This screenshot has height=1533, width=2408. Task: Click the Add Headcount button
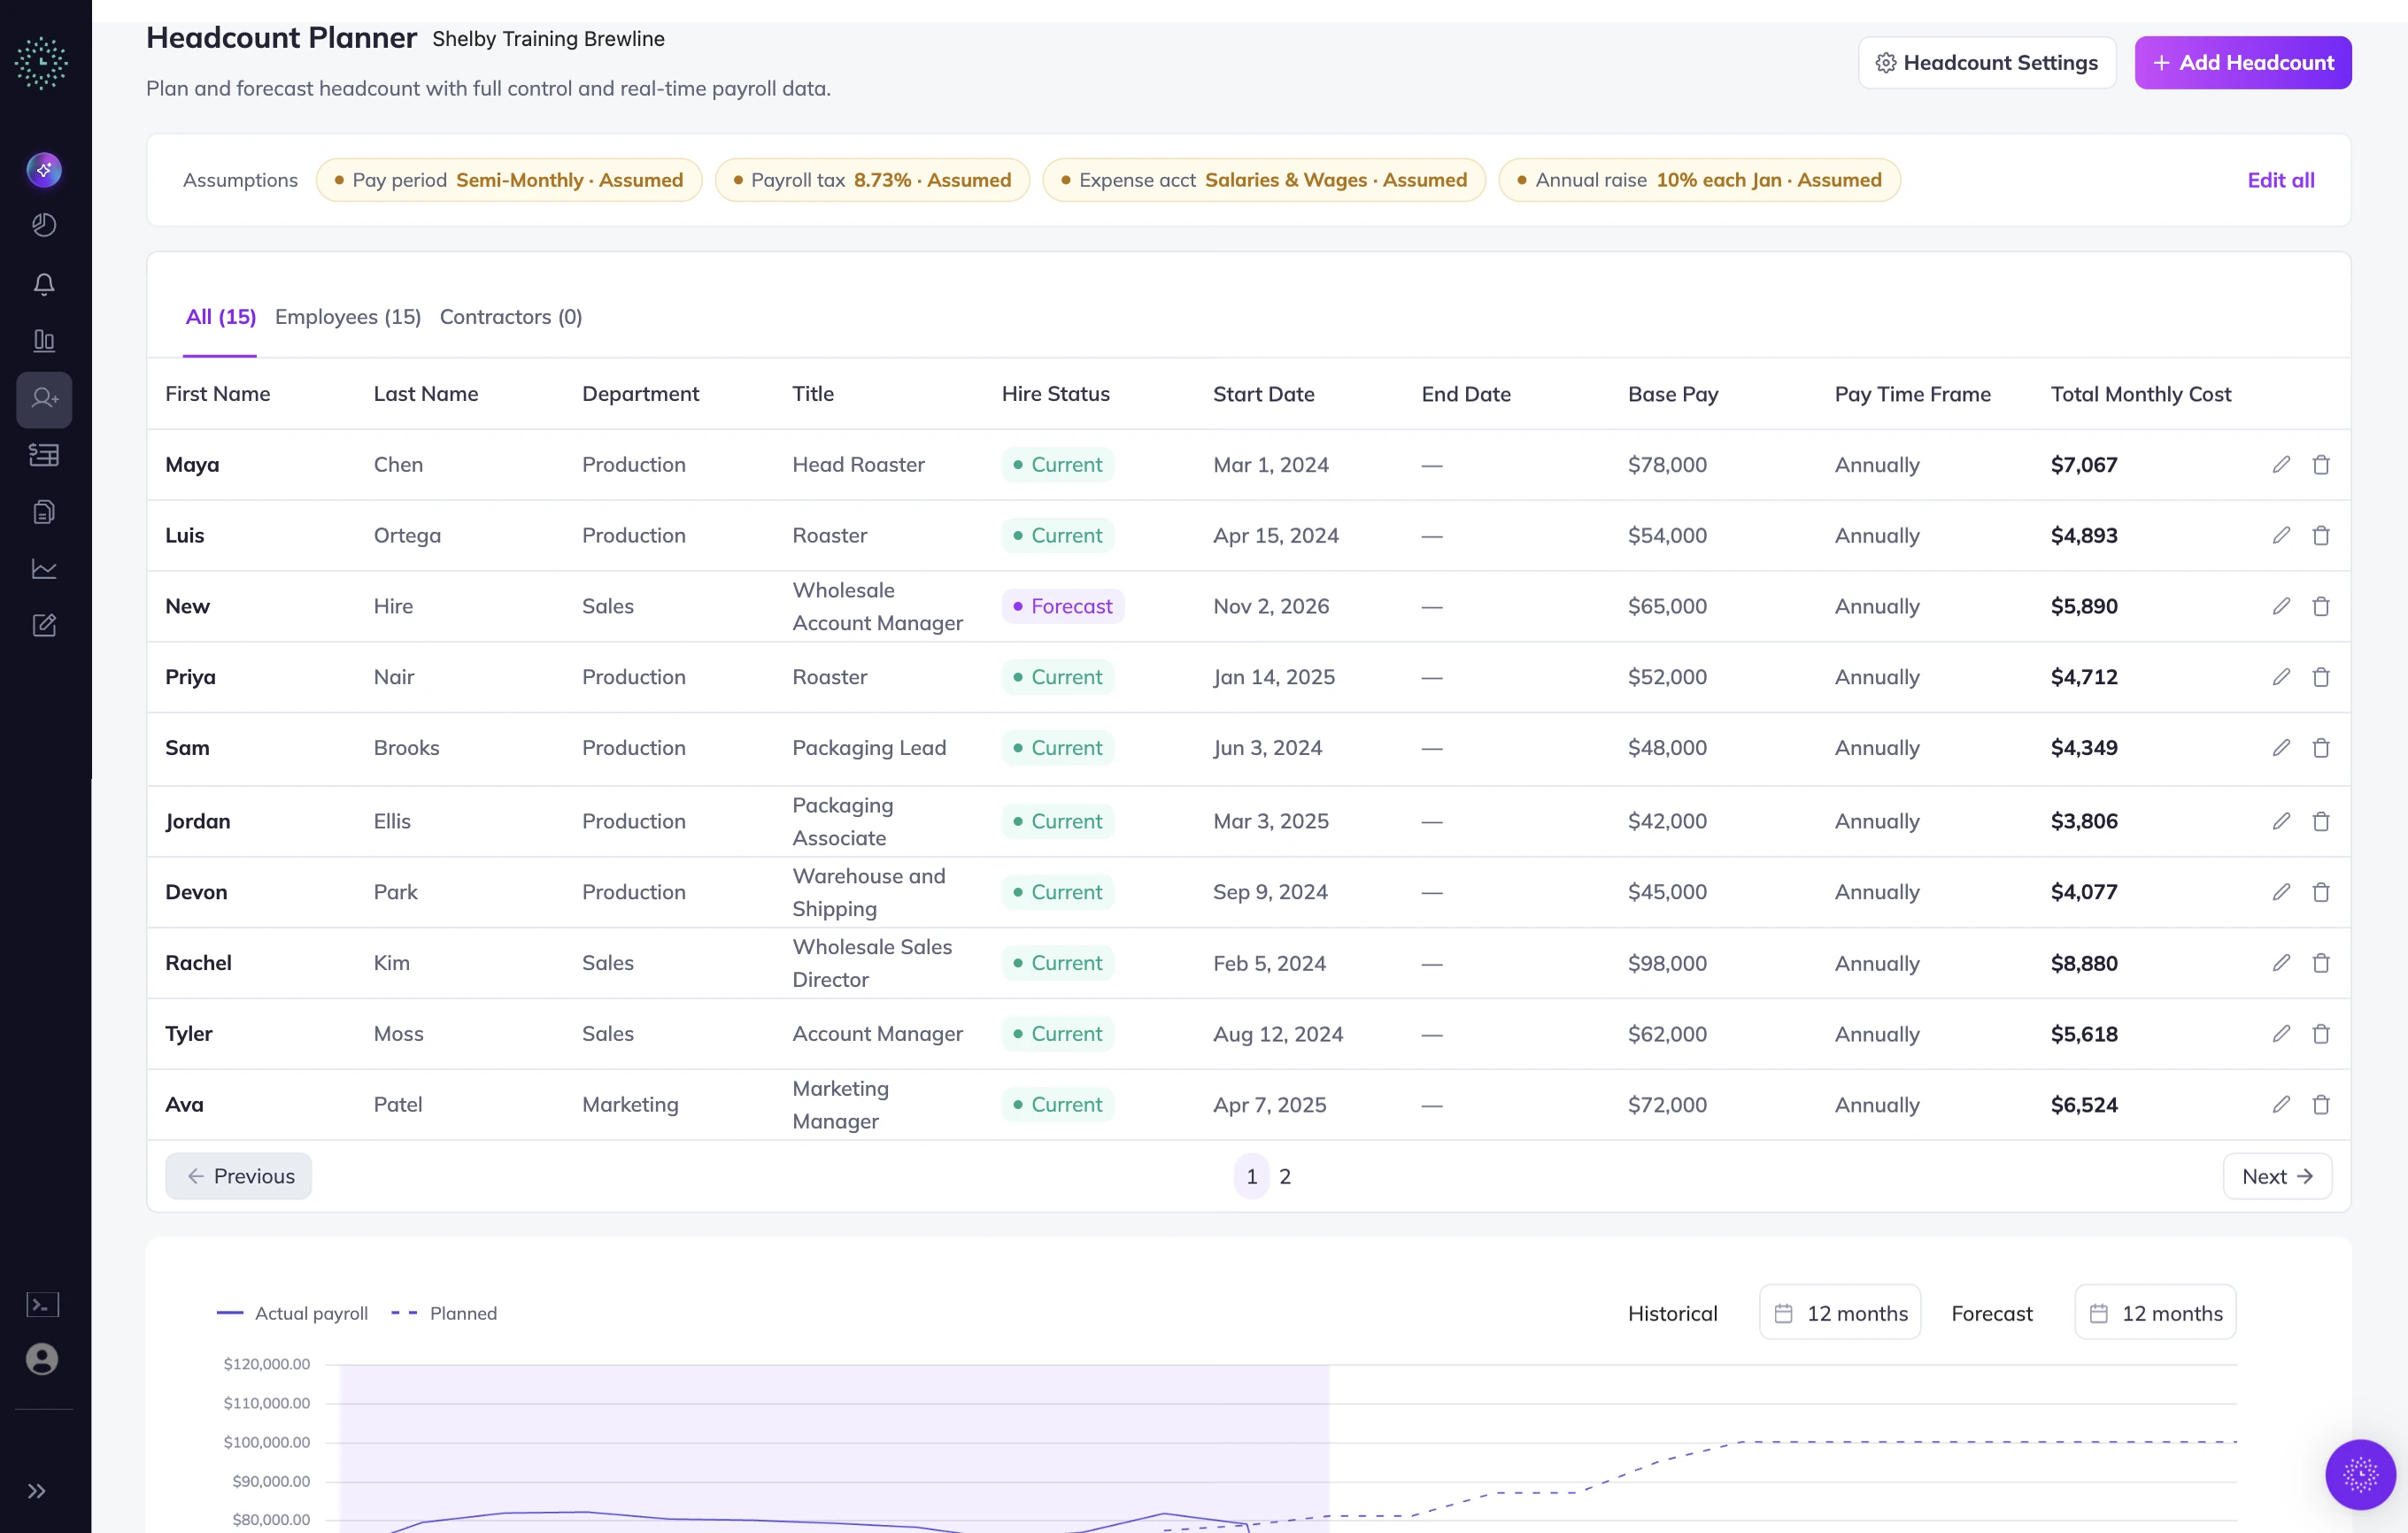2243,63
